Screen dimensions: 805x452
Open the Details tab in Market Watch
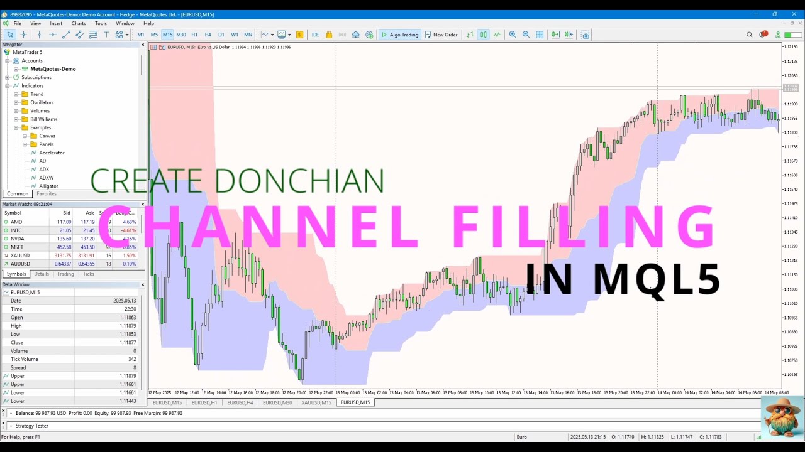[42, 274]
